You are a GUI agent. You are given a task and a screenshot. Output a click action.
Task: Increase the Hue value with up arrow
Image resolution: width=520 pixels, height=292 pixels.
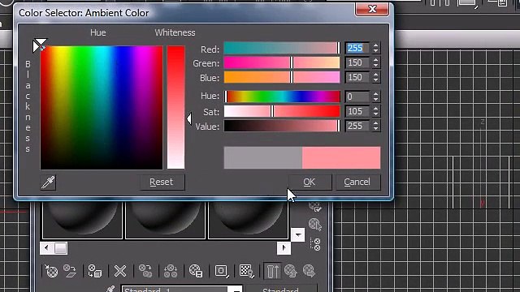(375, 94)
